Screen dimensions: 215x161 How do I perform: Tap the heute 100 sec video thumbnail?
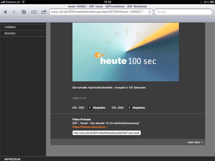click(x=125, y=52)
